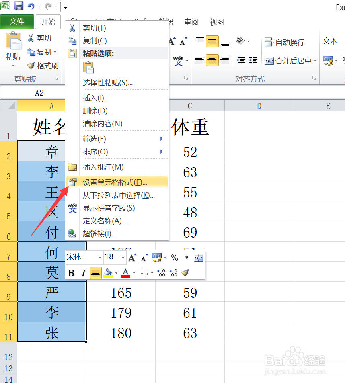Click the Name Box showing A2
Screen dimensions: 345x383
pyautogui.click(x=33, y=93)
